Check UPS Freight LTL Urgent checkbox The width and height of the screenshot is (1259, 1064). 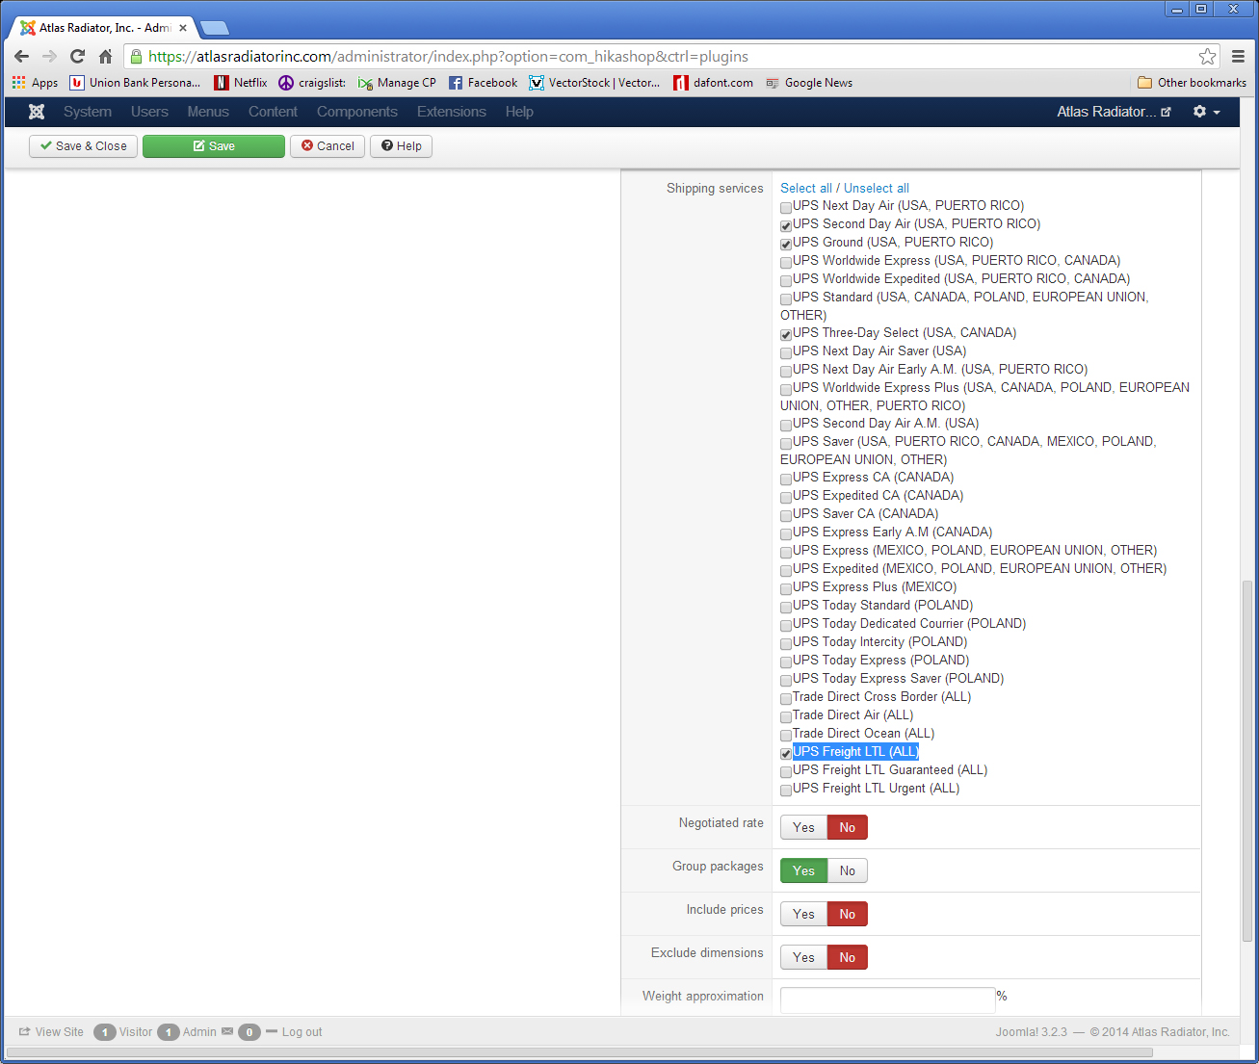786,790
